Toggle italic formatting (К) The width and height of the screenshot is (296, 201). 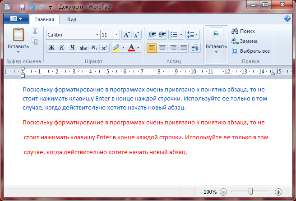pos(62,48)
